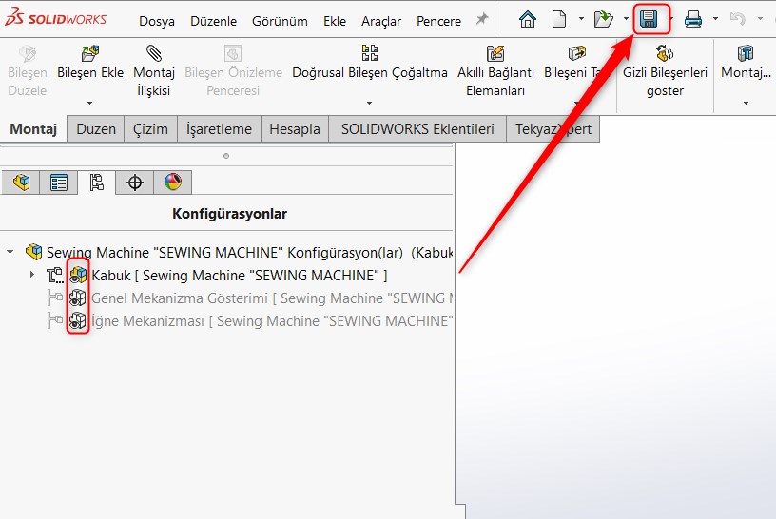776x519 pixels.
Task: Click the Open folder icon
Action: click(603, 19)
